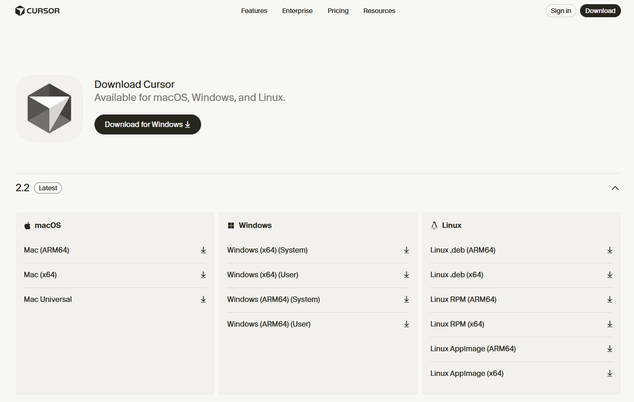
Task: Select Linux AppImage (x64) link text
Action: pyautogui.click(x=467, y=374)
